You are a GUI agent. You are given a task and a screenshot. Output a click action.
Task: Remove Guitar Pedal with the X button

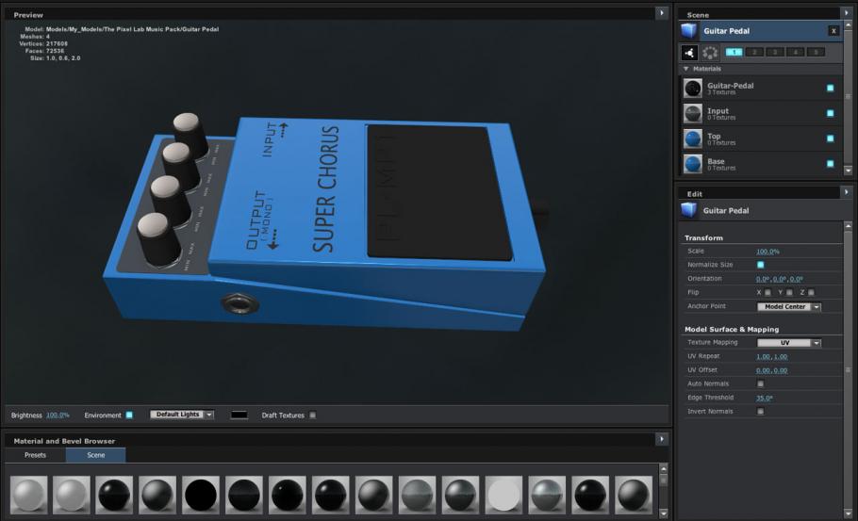tap(833, 31)
